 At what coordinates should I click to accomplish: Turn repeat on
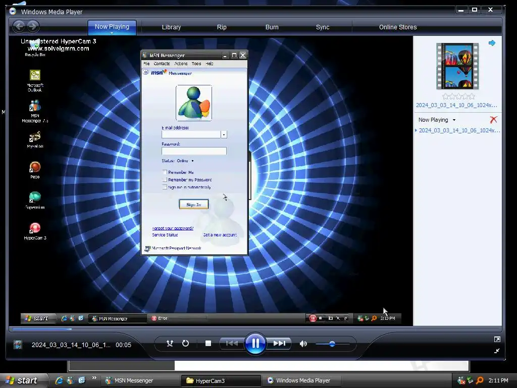[186, 344]
